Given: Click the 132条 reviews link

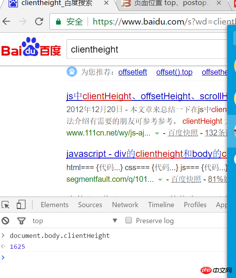Looking at the screenshot, I should (x=216, y=133).
